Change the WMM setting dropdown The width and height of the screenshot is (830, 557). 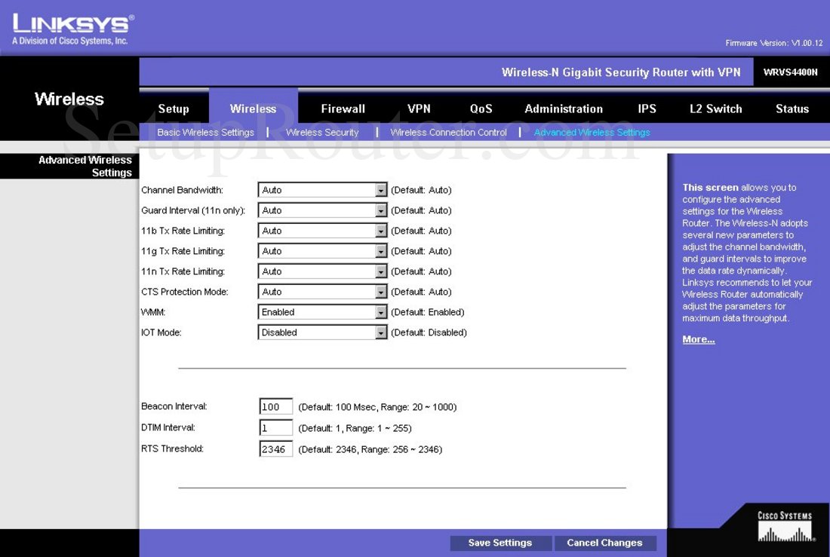pyautogui.click(x=380, y=311)
